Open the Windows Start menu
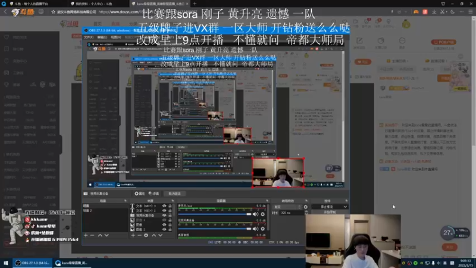The width and height of the screenshot is (476, 268). coord(6,263)
